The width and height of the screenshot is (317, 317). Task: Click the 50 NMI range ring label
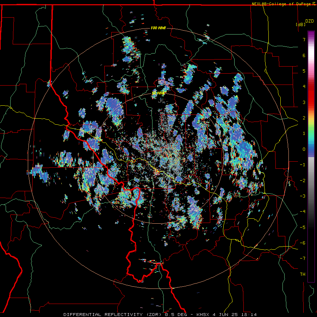pyautogui.click(x=158, y=93)
